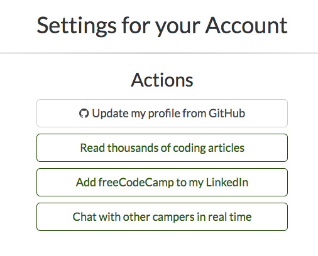318x256 pixels.
Task: Launch Chat with other campers in real time
Action: tap(162, 216)
